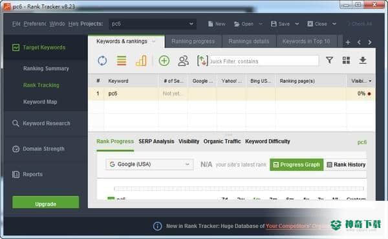This screenshot has width=388, height=239.
Task: Click Google column header
Action: point(202,81)
